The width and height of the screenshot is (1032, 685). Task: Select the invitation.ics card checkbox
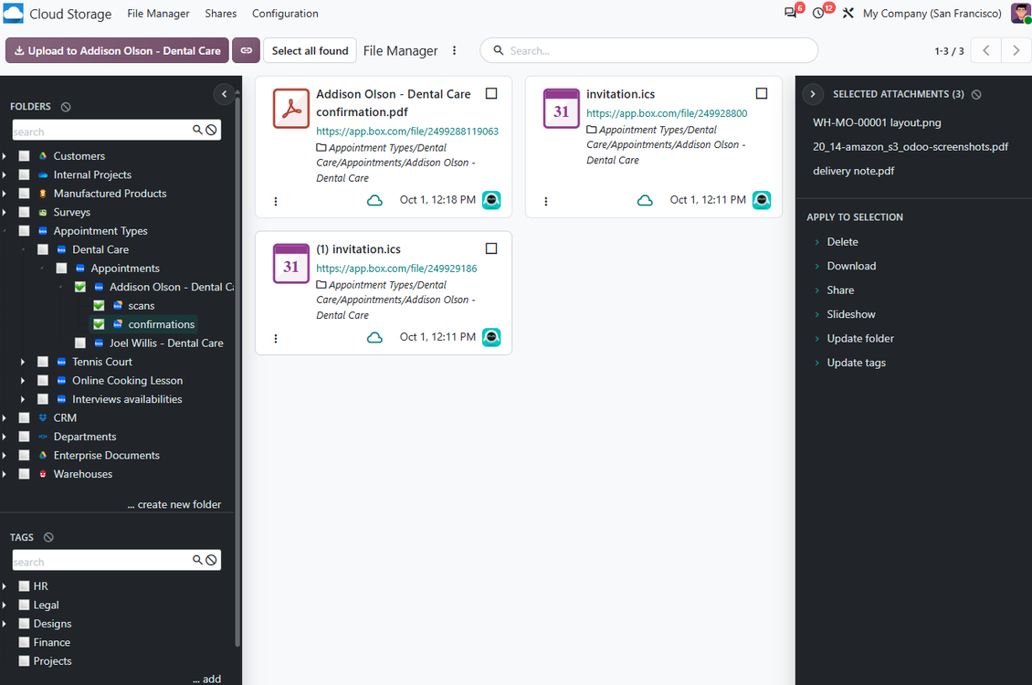[x=762, y=93]
